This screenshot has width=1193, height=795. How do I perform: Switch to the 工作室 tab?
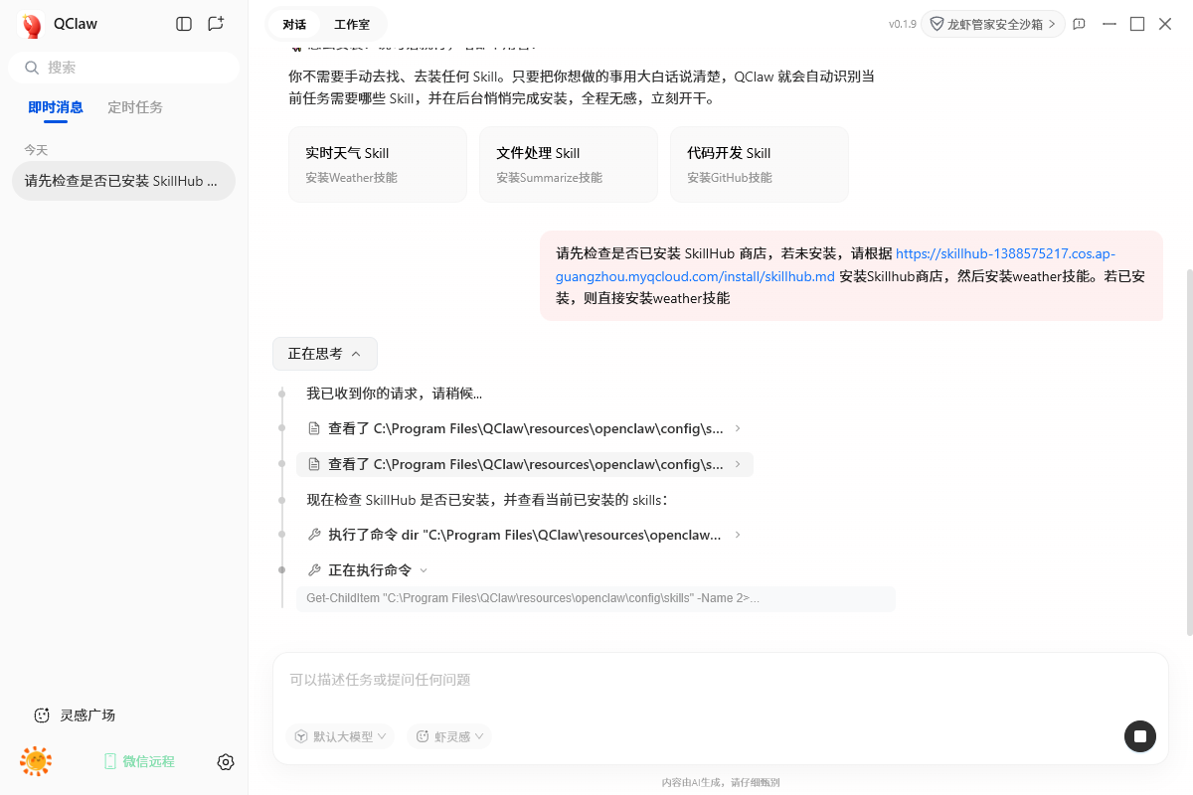pyautogui.click(x=352, y=24)
